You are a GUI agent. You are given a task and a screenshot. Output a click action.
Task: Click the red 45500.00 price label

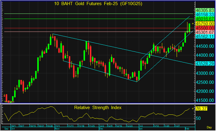[x=205, y=28]
